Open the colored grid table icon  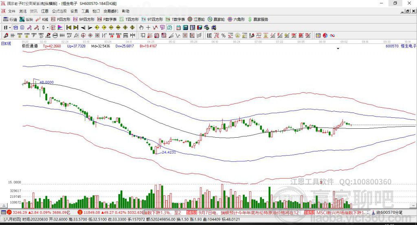point(318,36)
